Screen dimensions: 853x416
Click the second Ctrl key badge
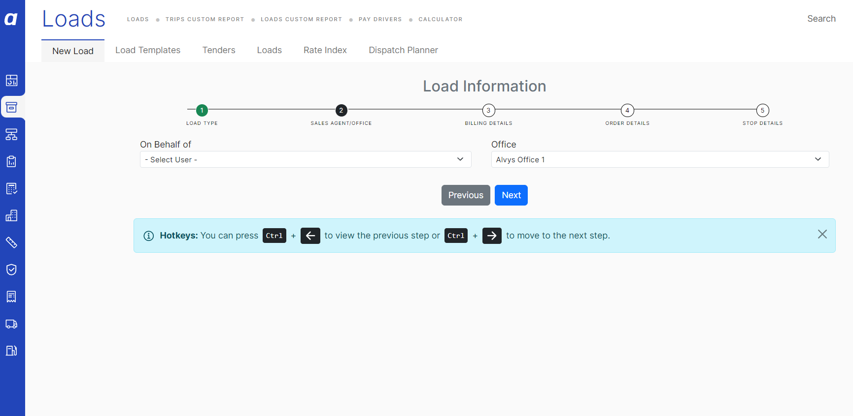coord(456,236)
